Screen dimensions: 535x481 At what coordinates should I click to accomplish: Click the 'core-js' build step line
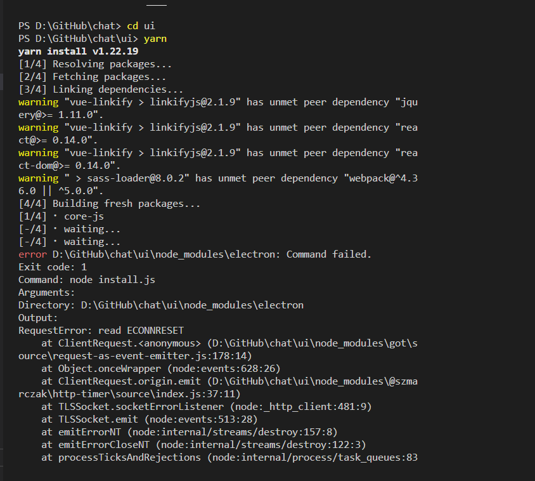(61, 216)
